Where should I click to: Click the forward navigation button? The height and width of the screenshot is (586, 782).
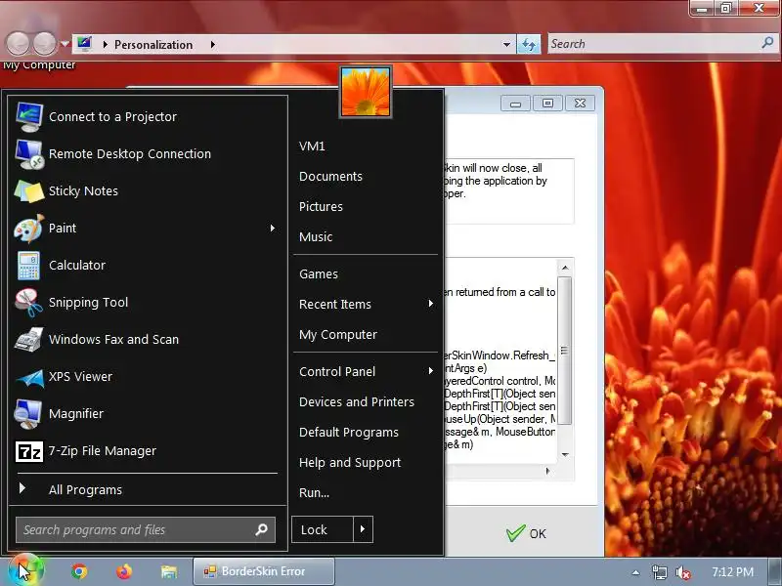click(x=44, y=43)
